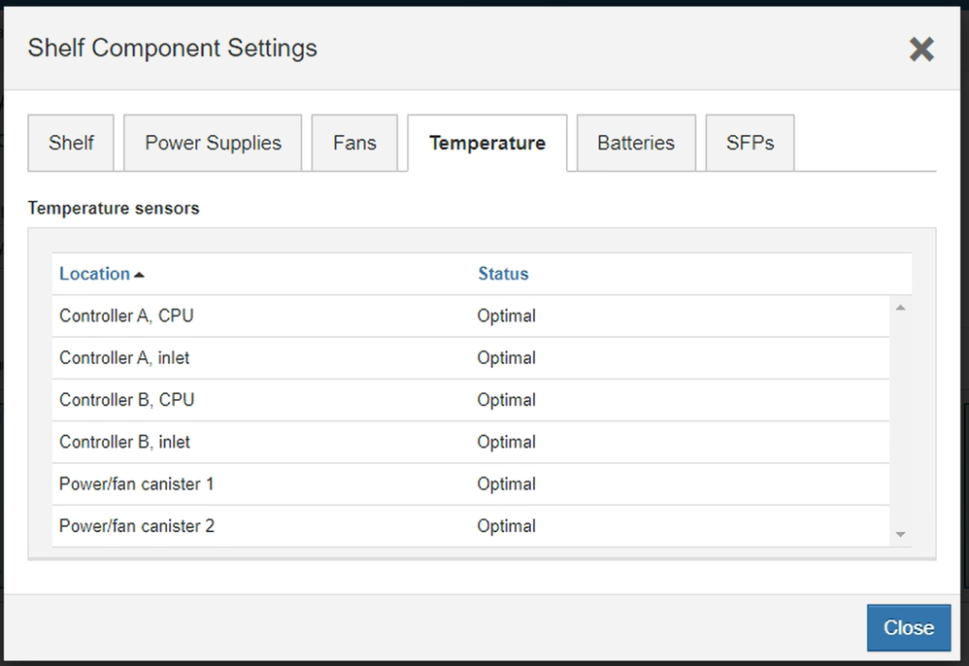Close the dialog with the X icon
The image size is (969, 666).
pyautogui.click(x=920, y=50)
